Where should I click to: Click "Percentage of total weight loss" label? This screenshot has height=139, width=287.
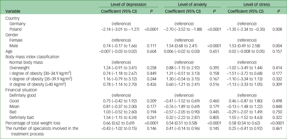[x=33, y=123]
